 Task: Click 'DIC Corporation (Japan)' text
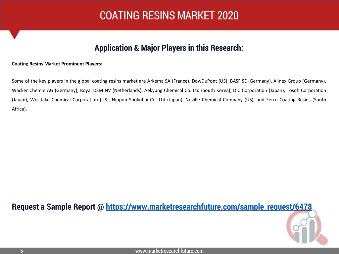tap(258, 91)
